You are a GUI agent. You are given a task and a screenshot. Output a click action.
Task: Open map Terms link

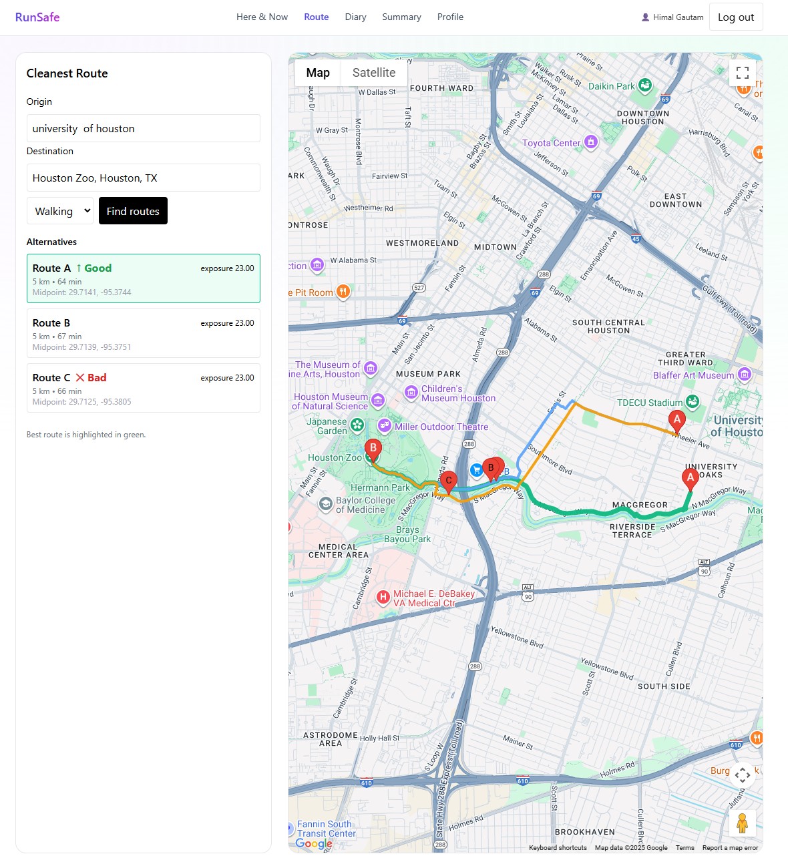pos(684,847)
